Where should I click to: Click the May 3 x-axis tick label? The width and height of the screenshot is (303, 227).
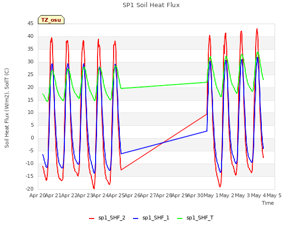243,195
